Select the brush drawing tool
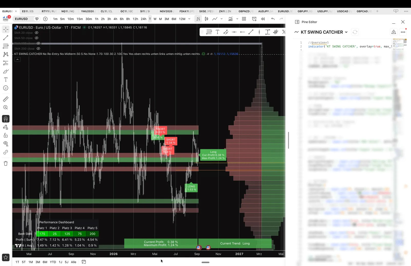The image size is (411, 266). click(6, 71)
